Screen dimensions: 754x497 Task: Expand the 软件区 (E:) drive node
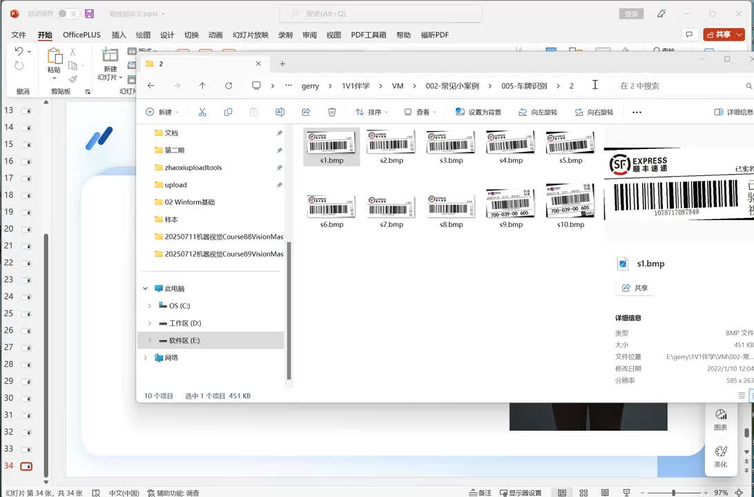tap(150, 340)
